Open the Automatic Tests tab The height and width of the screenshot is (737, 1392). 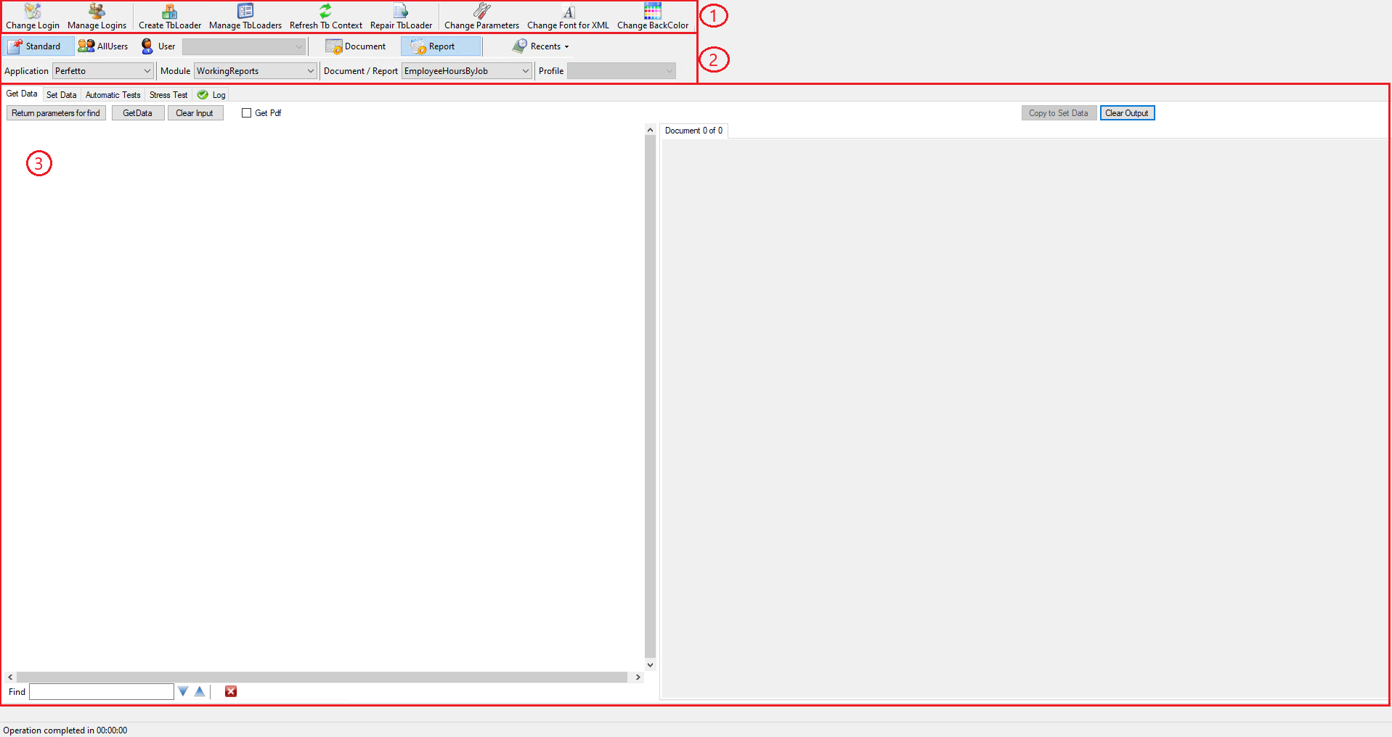point(113,95)
